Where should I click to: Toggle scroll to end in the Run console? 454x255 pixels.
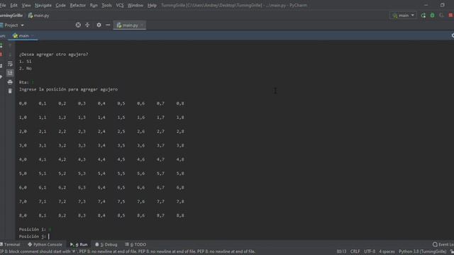click(x=10, y=72)
